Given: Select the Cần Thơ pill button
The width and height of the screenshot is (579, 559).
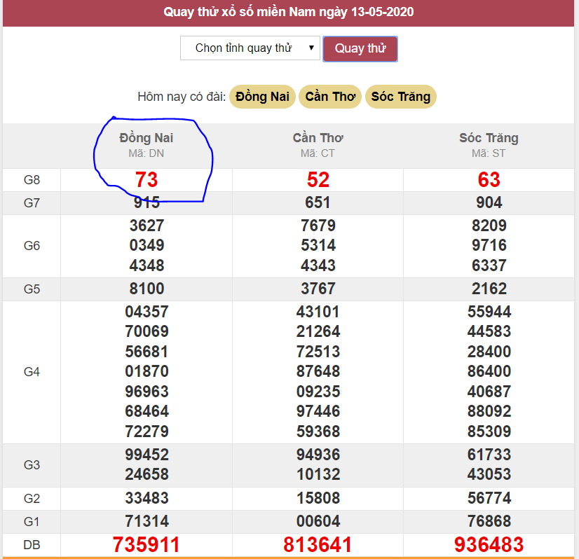Looking at the screenshot, I should coord(330,97).
